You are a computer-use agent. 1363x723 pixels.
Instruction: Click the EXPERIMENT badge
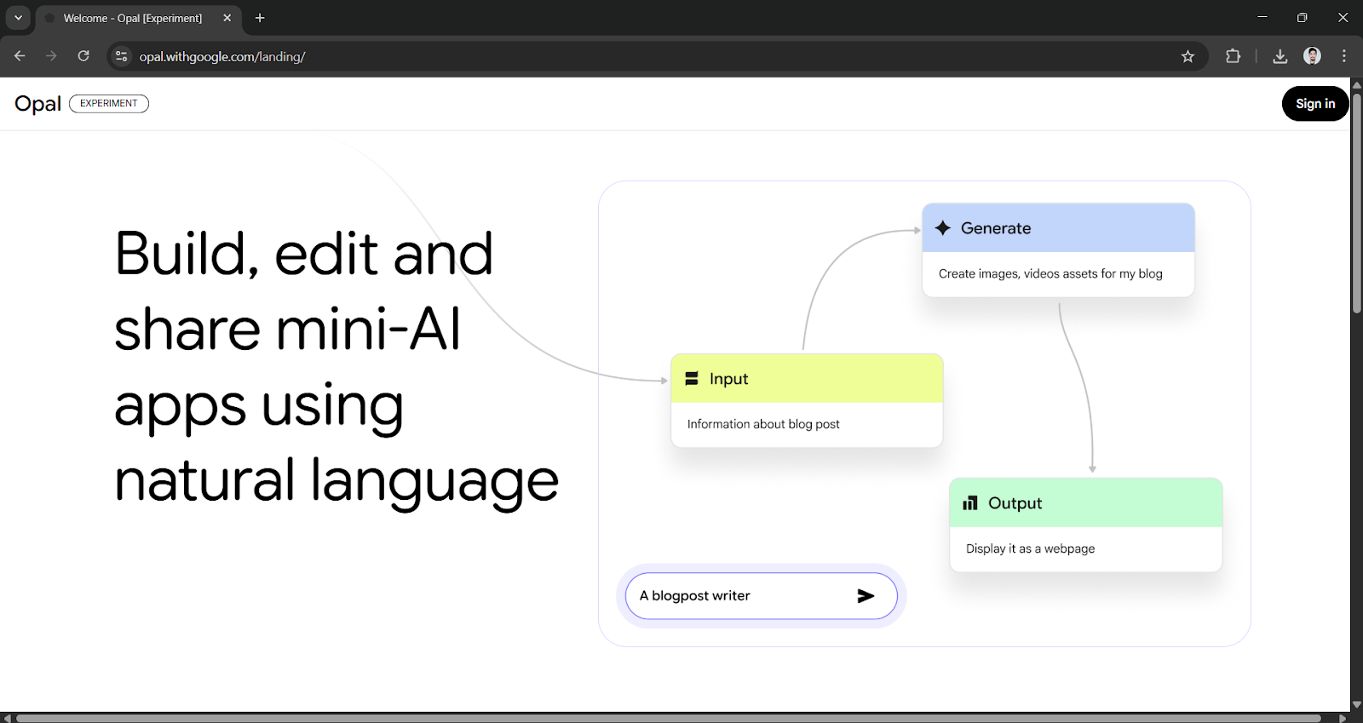[109, 103]
